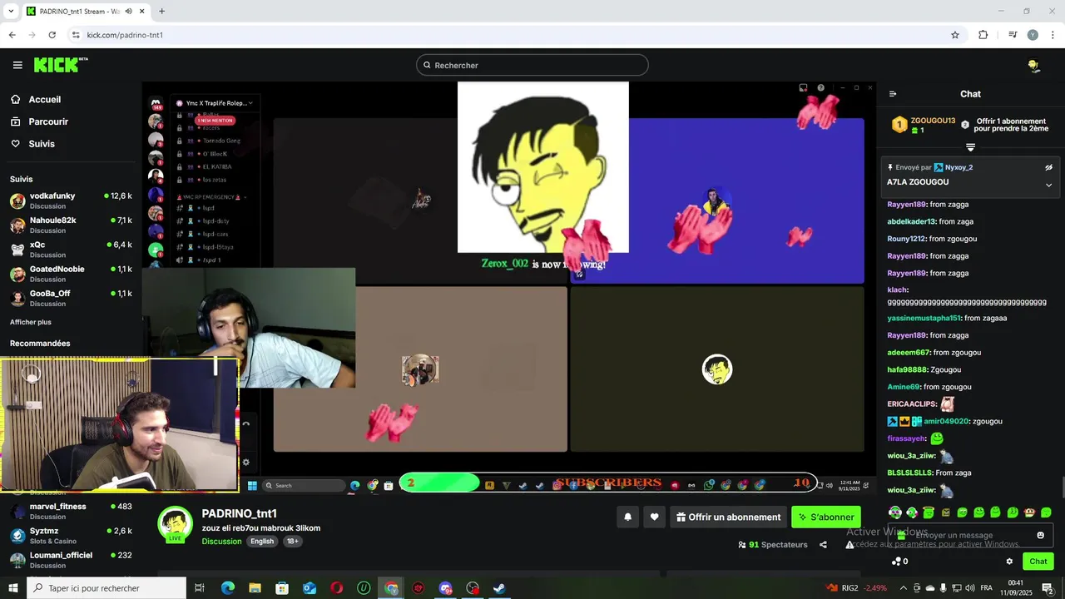Send message with green Chat button

coord(1038,562)
